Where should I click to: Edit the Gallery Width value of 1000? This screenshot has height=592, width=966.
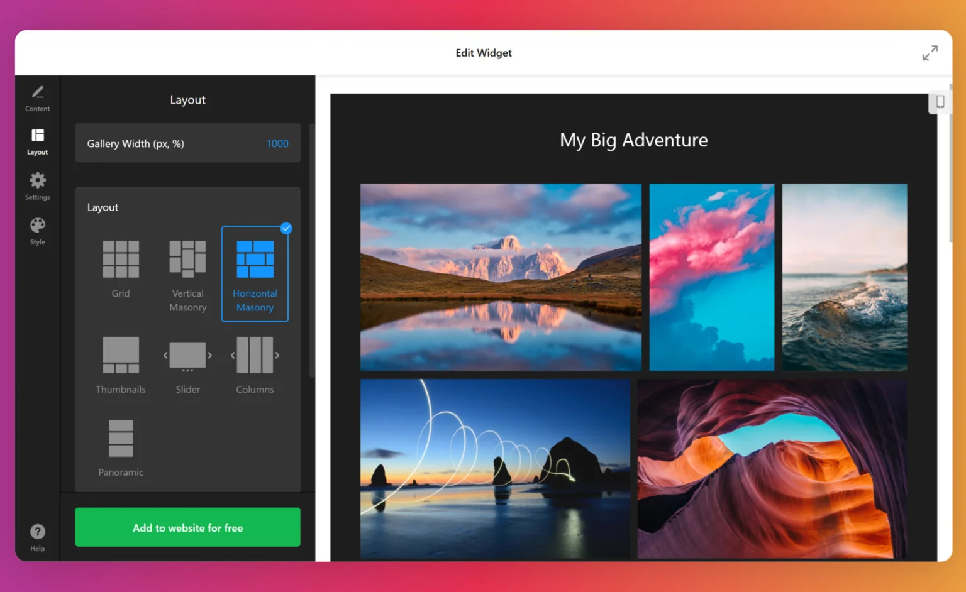click(277, 143)
